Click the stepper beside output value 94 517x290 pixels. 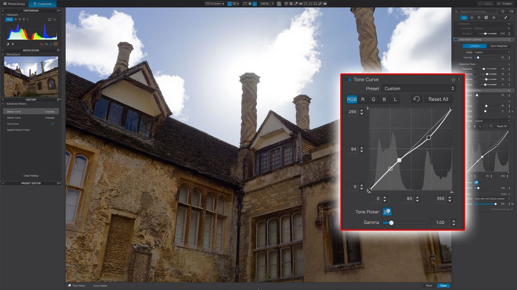click(362, 149)
